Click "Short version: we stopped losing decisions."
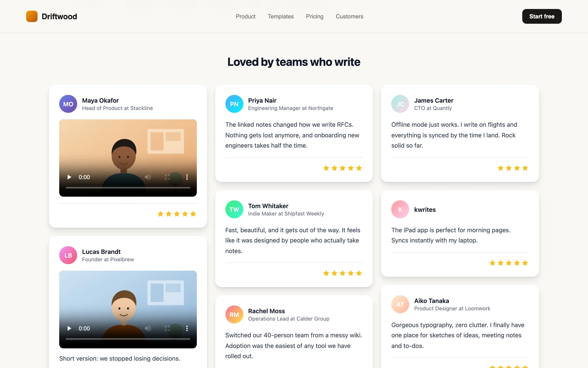The image size is (588, 368). tap(119, 358)
